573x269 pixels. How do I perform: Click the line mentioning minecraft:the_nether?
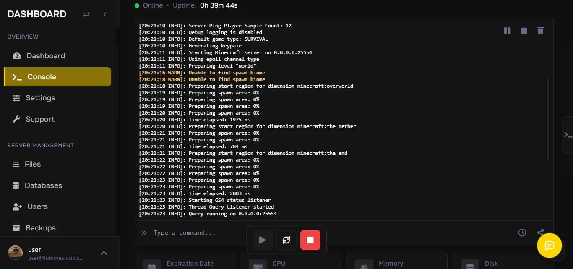tap(247, 126)
